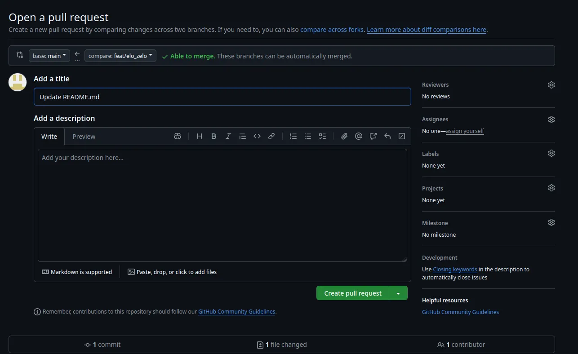Click the Create pull request button
This screenshot has height=354, width=578.
[x=352, y=293]
